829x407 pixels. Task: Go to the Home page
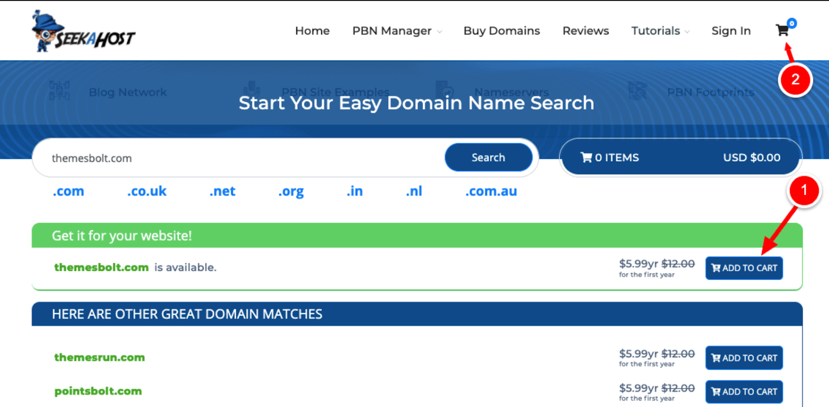coord(312,31)
